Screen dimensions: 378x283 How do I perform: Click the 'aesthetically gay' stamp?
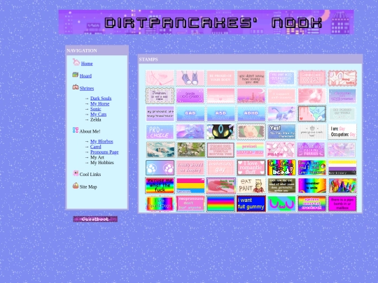tap(220, 168)
